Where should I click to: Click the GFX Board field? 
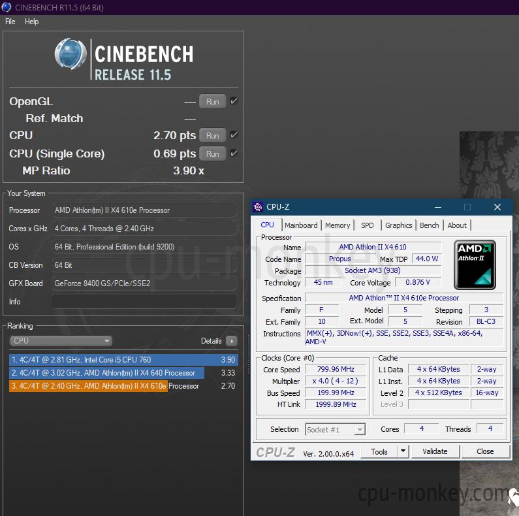click(x=144, y=283)
